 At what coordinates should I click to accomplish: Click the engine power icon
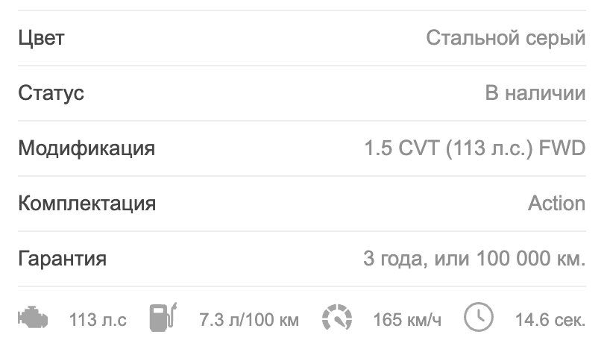coord(34,320)
